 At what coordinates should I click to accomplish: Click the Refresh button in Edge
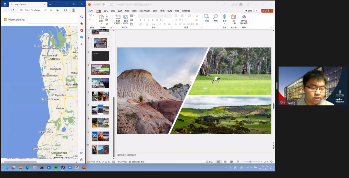point(13,10)
